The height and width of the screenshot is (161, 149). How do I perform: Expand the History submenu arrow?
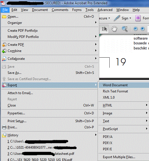tap(96, 135)
